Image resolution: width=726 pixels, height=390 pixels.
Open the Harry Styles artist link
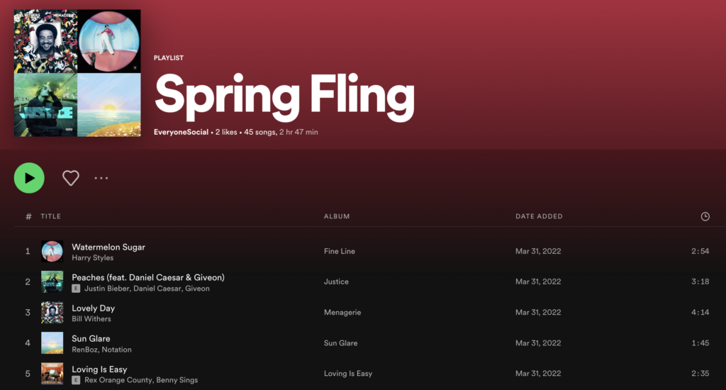(92, 258)
